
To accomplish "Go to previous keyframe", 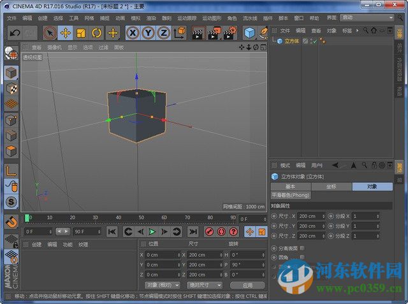I will point(129,231).
